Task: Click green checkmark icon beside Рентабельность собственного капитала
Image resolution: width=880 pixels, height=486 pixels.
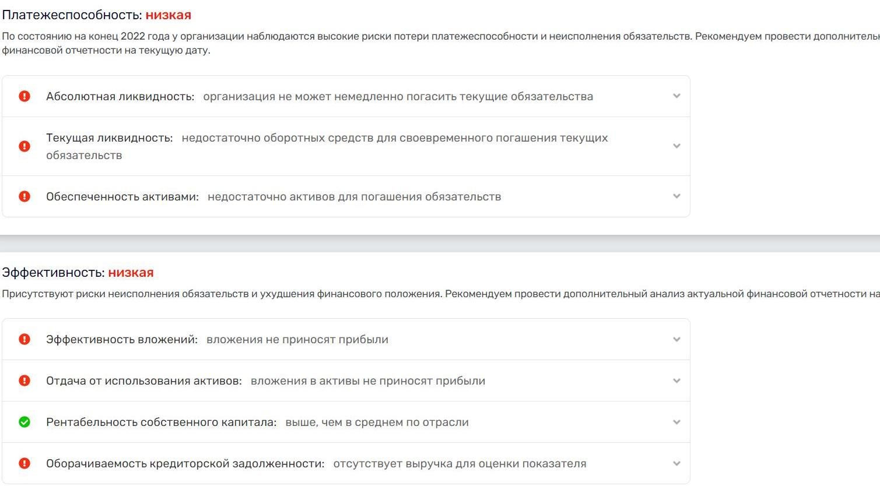Action: (x=24, y=422)
